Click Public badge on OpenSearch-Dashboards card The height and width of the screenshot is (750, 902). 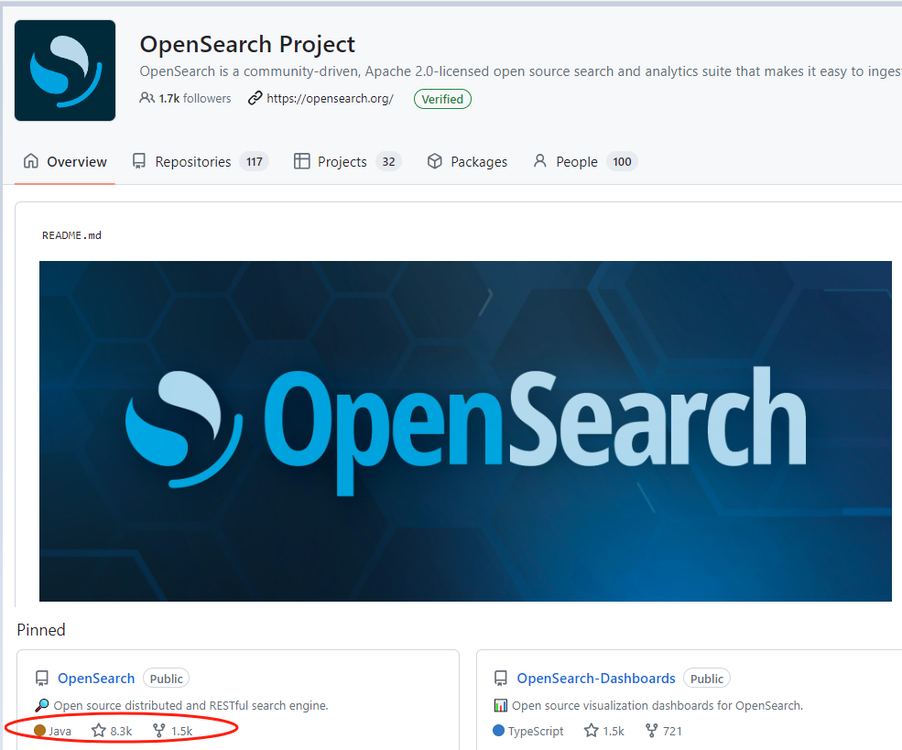pos(707,679)
